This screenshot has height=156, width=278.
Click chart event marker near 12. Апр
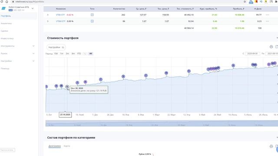point(189,71)
